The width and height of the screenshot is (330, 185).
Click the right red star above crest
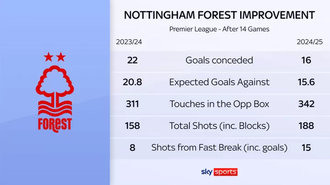61,57
